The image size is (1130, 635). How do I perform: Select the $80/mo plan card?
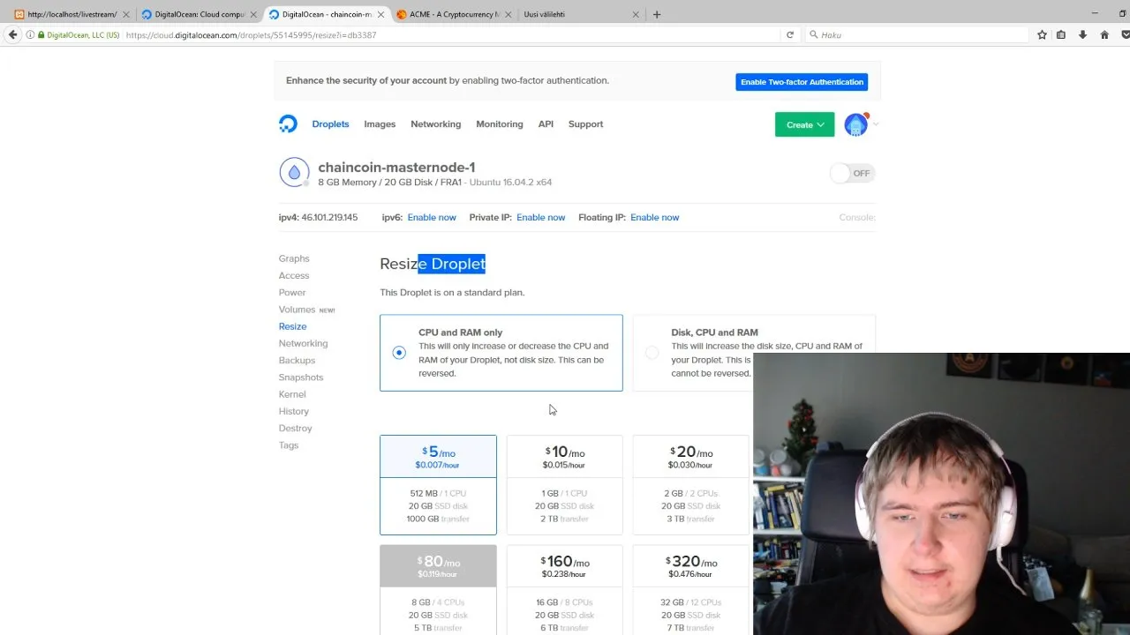pos(438,589)
